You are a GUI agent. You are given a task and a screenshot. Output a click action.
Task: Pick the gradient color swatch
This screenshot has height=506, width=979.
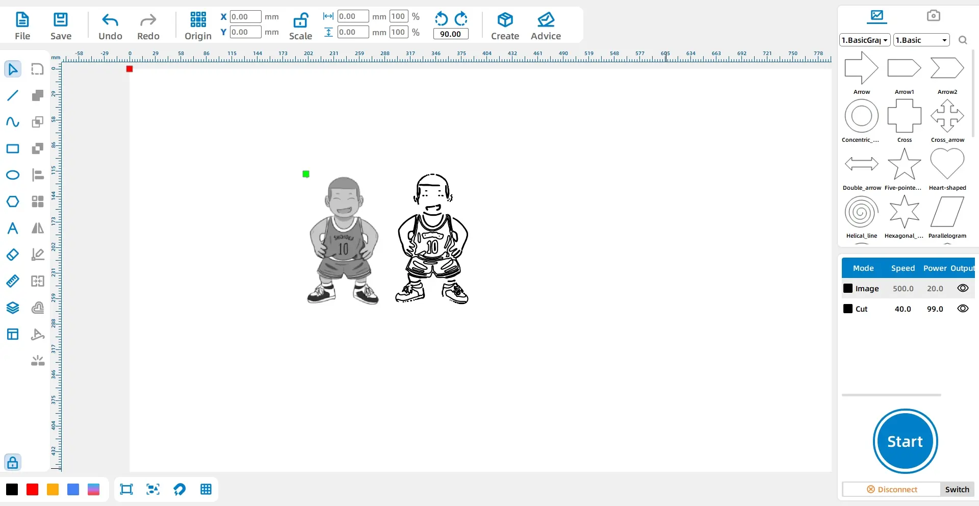tap(94, 490)
